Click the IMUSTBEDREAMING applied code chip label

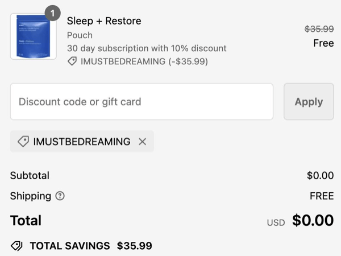82,142
